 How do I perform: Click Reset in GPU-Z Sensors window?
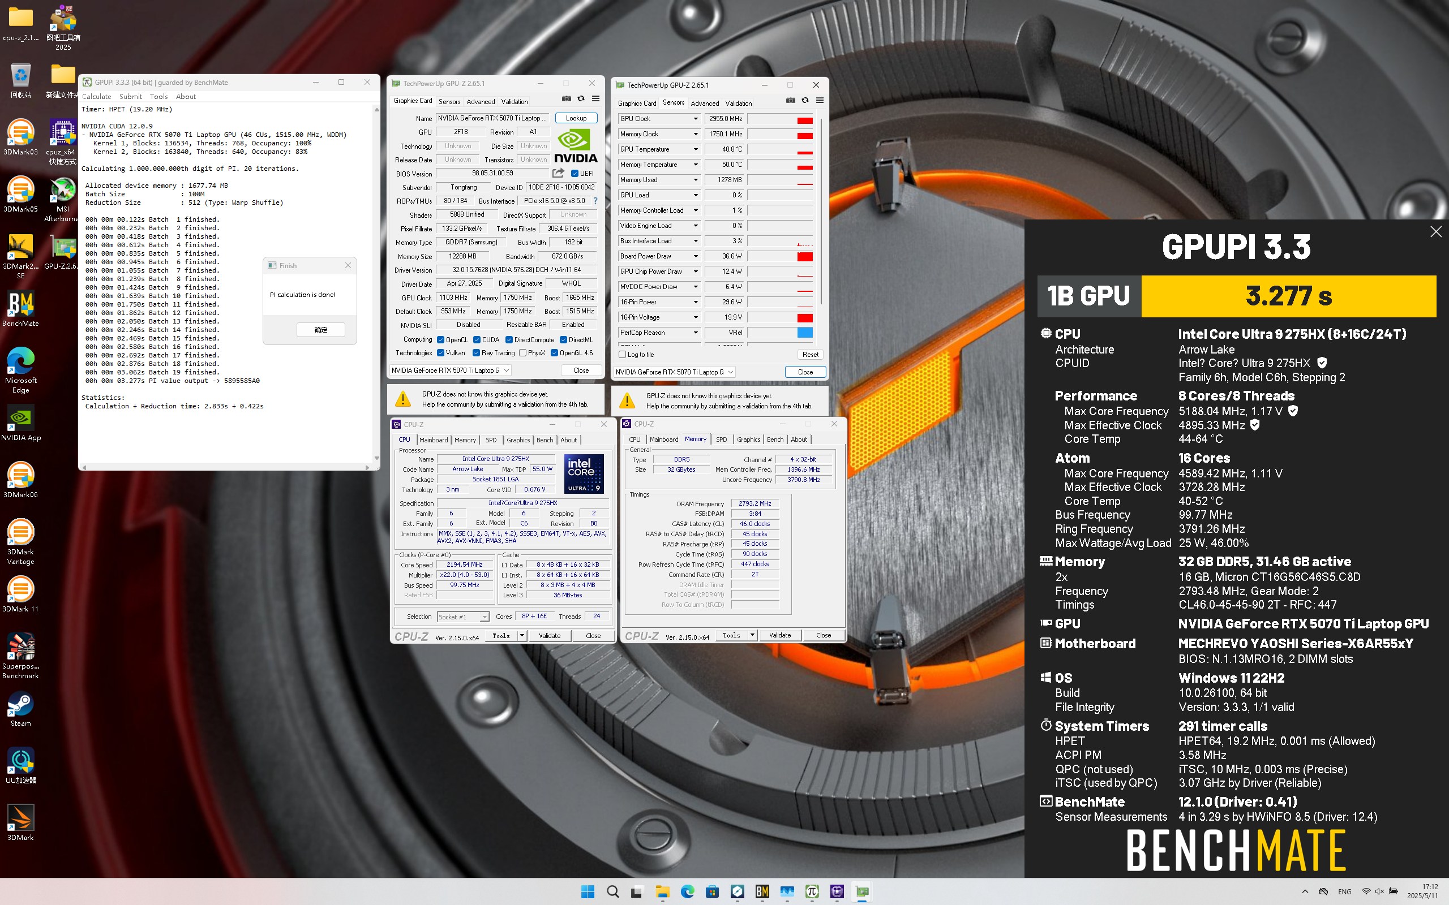tap(810, 354)
